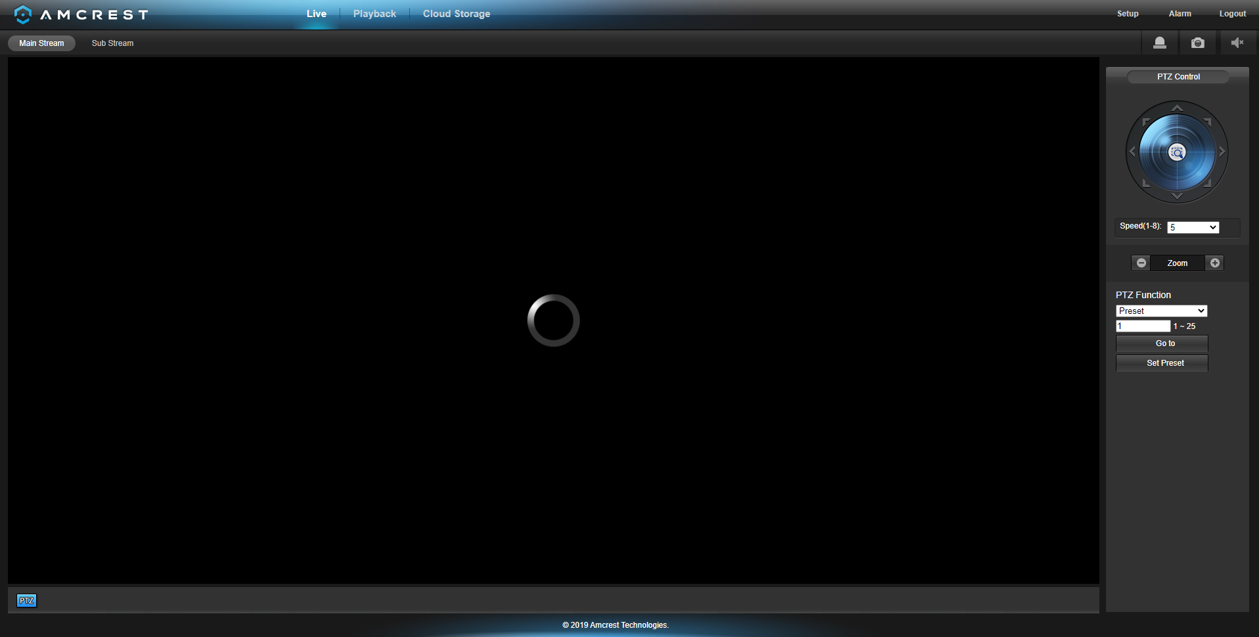Move camera up-left with PTZ diagonal arrow

pos(1146,121)
